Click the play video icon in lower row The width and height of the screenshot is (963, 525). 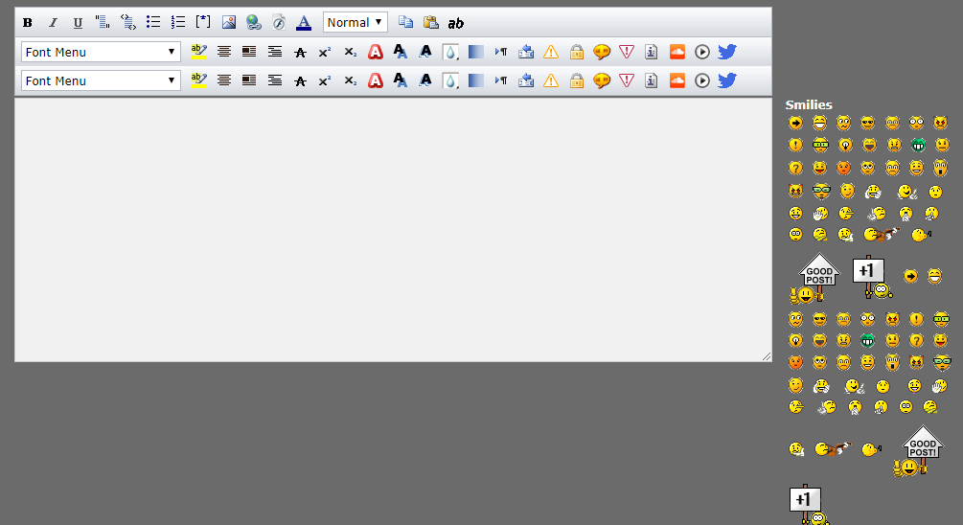pyautogui.click(x=702, y=80)
